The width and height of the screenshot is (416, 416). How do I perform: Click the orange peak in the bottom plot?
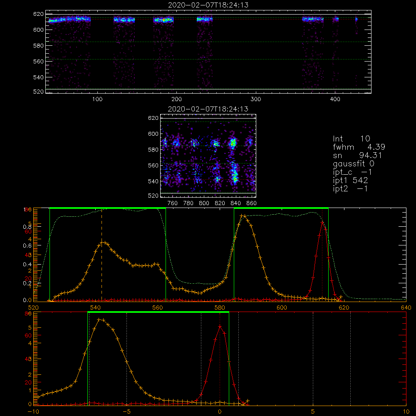(99, 319)
